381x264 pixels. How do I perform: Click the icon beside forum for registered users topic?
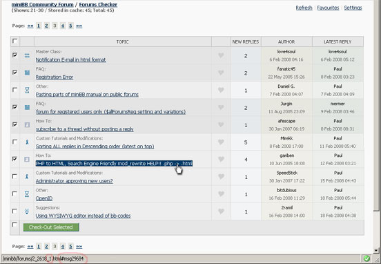click(x=27, y=107)
